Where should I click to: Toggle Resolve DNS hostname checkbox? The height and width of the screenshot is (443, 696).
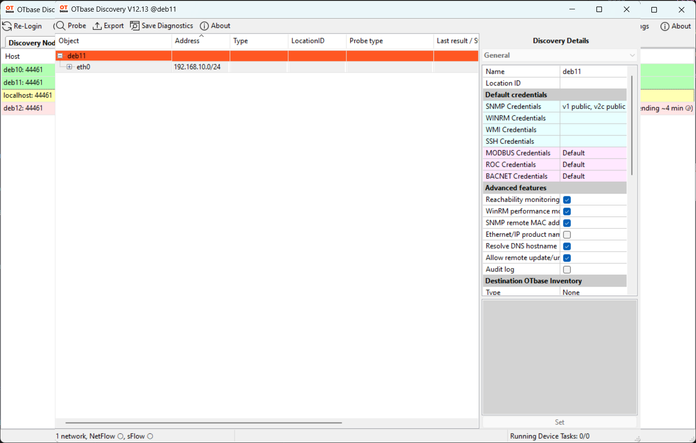567,246
